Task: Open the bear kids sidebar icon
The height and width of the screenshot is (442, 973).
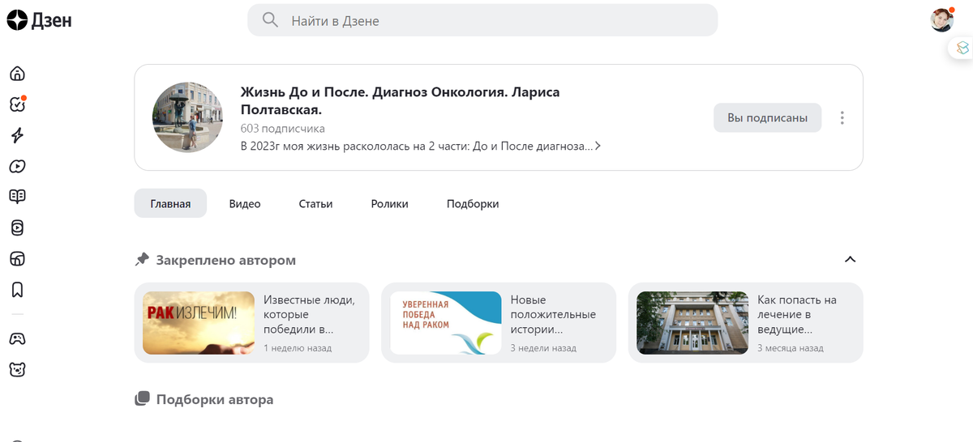Action: pyautogui.click(x=17, y=369)
